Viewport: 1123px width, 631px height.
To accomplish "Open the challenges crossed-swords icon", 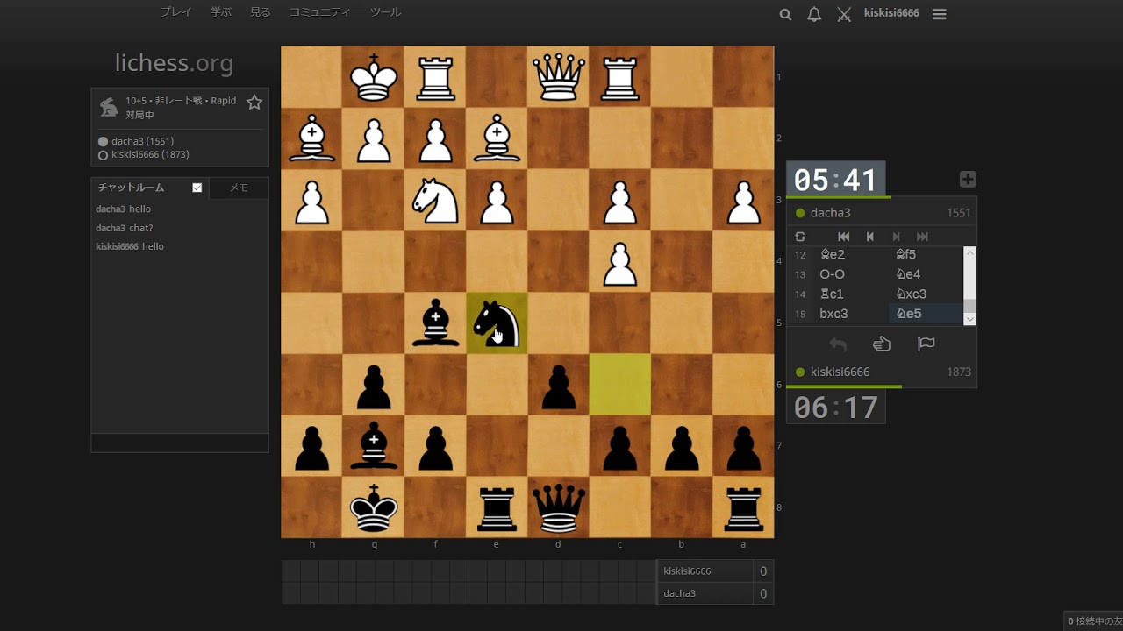I will point(844,14).
